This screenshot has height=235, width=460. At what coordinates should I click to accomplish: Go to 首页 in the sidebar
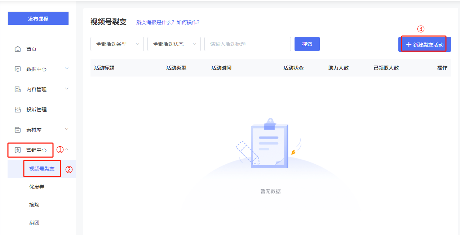[31, 49]
